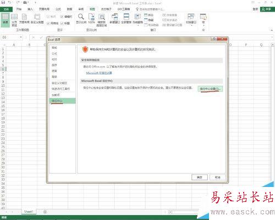The image size is (275, 220).
Task: Select Customize Ribbon (自定义功能区) in options
Action: (x=62, y=83)
